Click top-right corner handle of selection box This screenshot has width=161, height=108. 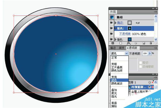click(98, 15)
